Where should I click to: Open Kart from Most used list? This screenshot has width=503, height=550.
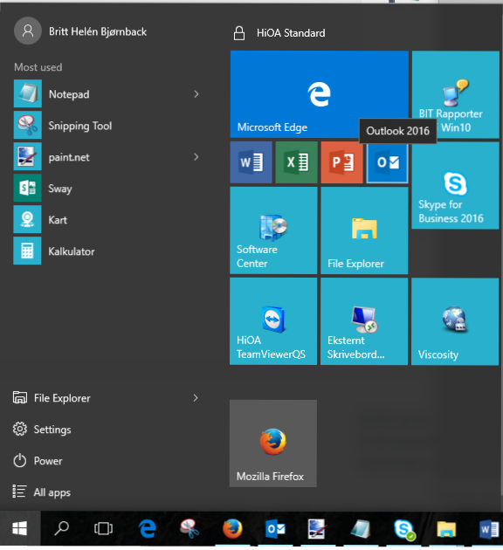(109, 220)
